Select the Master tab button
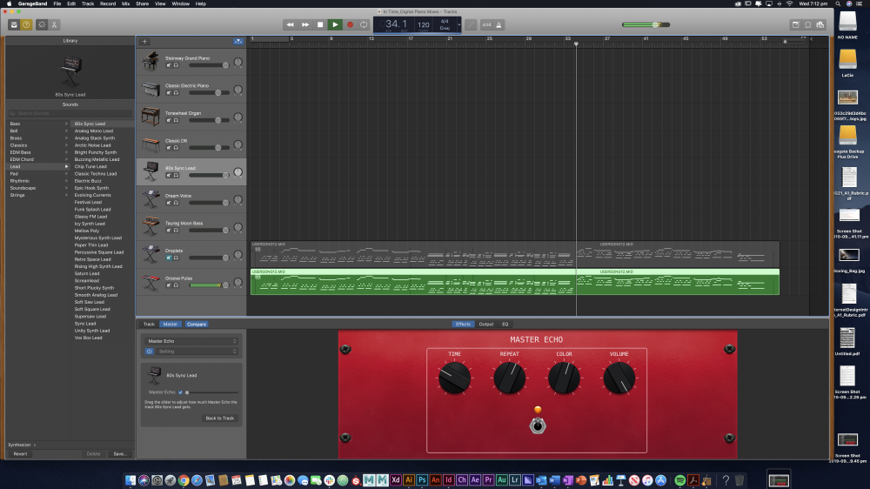 point(171,325)
